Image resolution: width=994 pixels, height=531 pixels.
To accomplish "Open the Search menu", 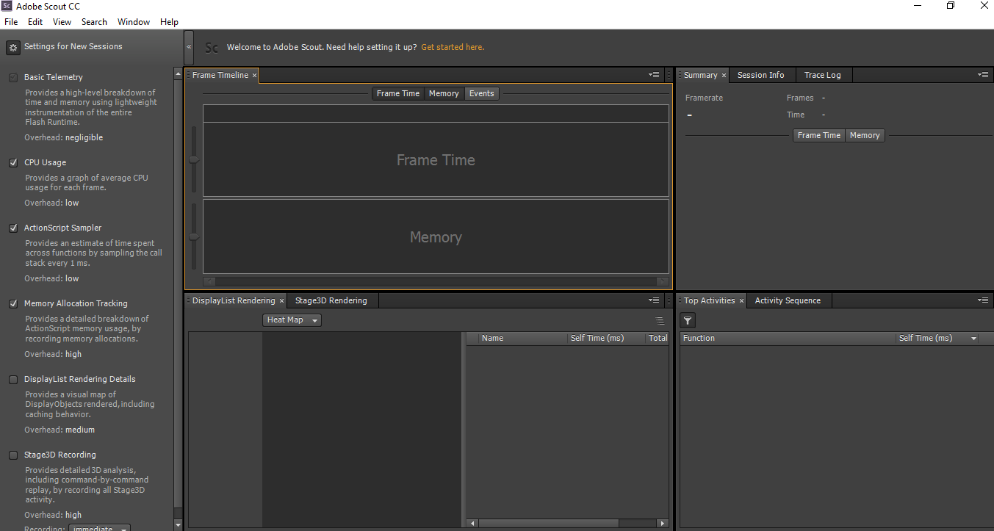I will [x=94, y=22].
